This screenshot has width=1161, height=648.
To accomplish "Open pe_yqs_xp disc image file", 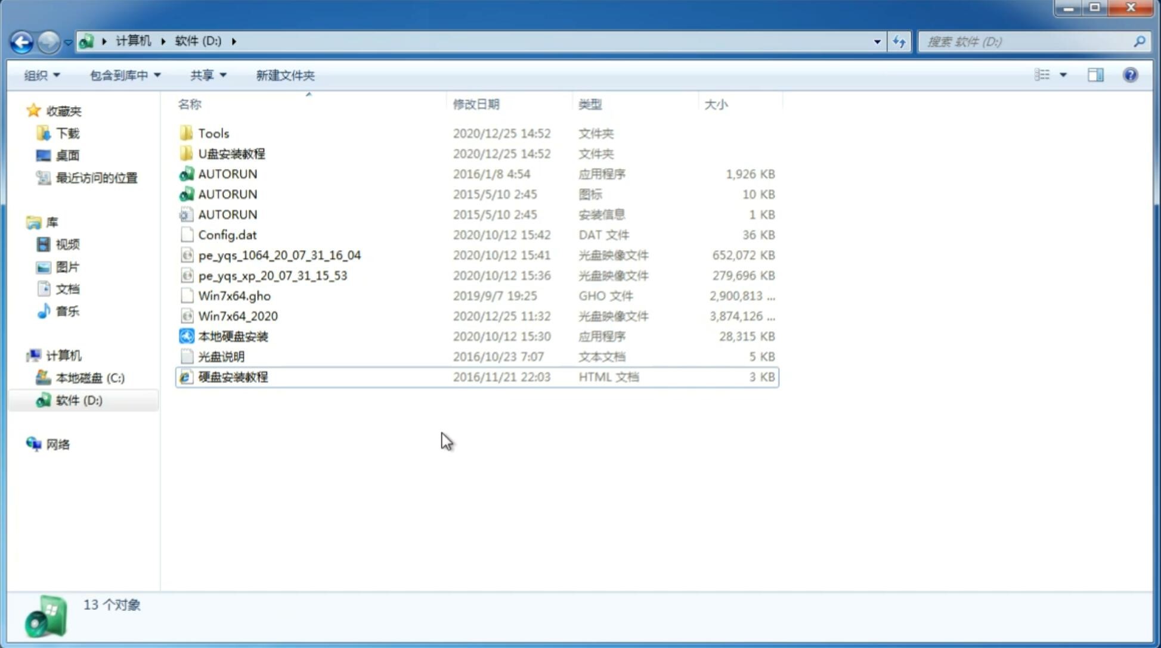I will (272, 275).
